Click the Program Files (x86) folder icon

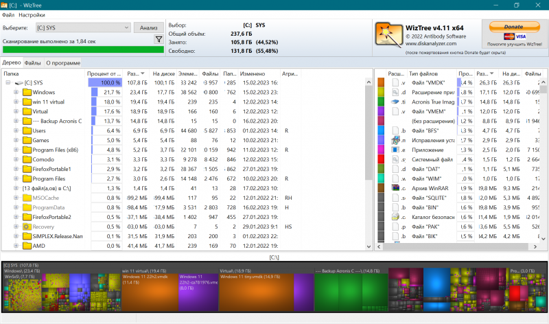click(x=27, y=150)
